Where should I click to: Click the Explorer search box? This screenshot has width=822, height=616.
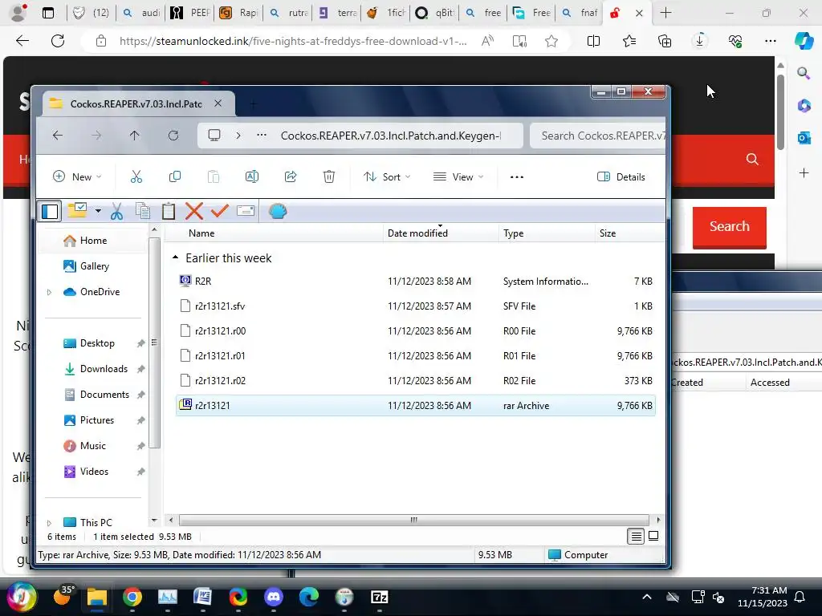tap(597, 136)
